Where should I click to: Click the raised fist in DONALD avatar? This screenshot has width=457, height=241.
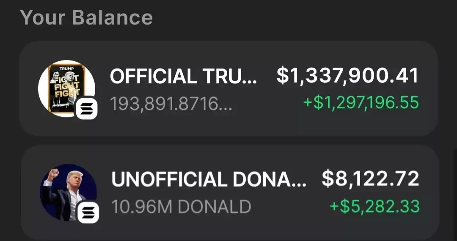[54, 174]
